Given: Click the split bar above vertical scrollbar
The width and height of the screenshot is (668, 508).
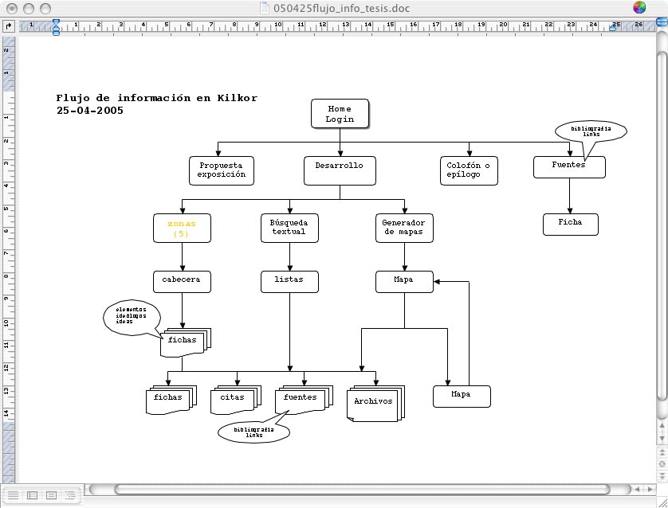Looking at the screenshot, I should (661, 21).
